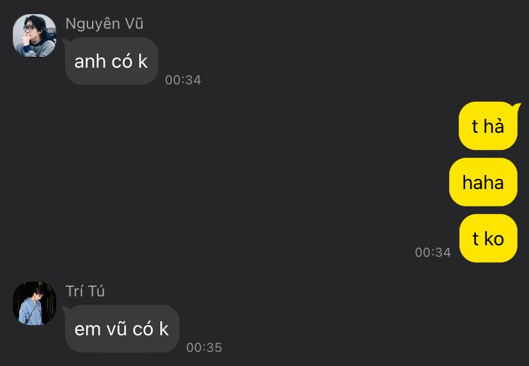Click the pointed tail of 't hả' bubble
The width and height of the screenshot is (529, 366).
(517, 107)
